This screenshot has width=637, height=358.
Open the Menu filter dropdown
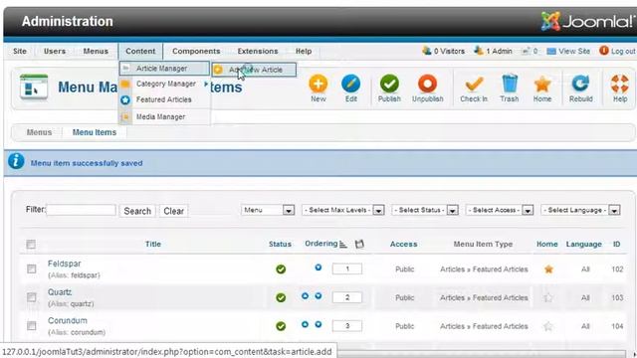click(x=268, y=210)
